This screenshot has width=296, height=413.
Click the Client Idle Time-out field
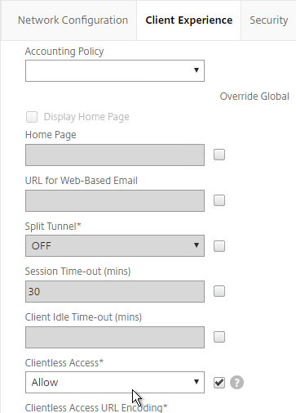[115, 337]
